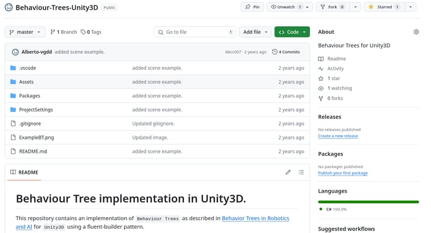Click the file icon next to README.md
Screen dimensions: 431x233
coord(13,151)
